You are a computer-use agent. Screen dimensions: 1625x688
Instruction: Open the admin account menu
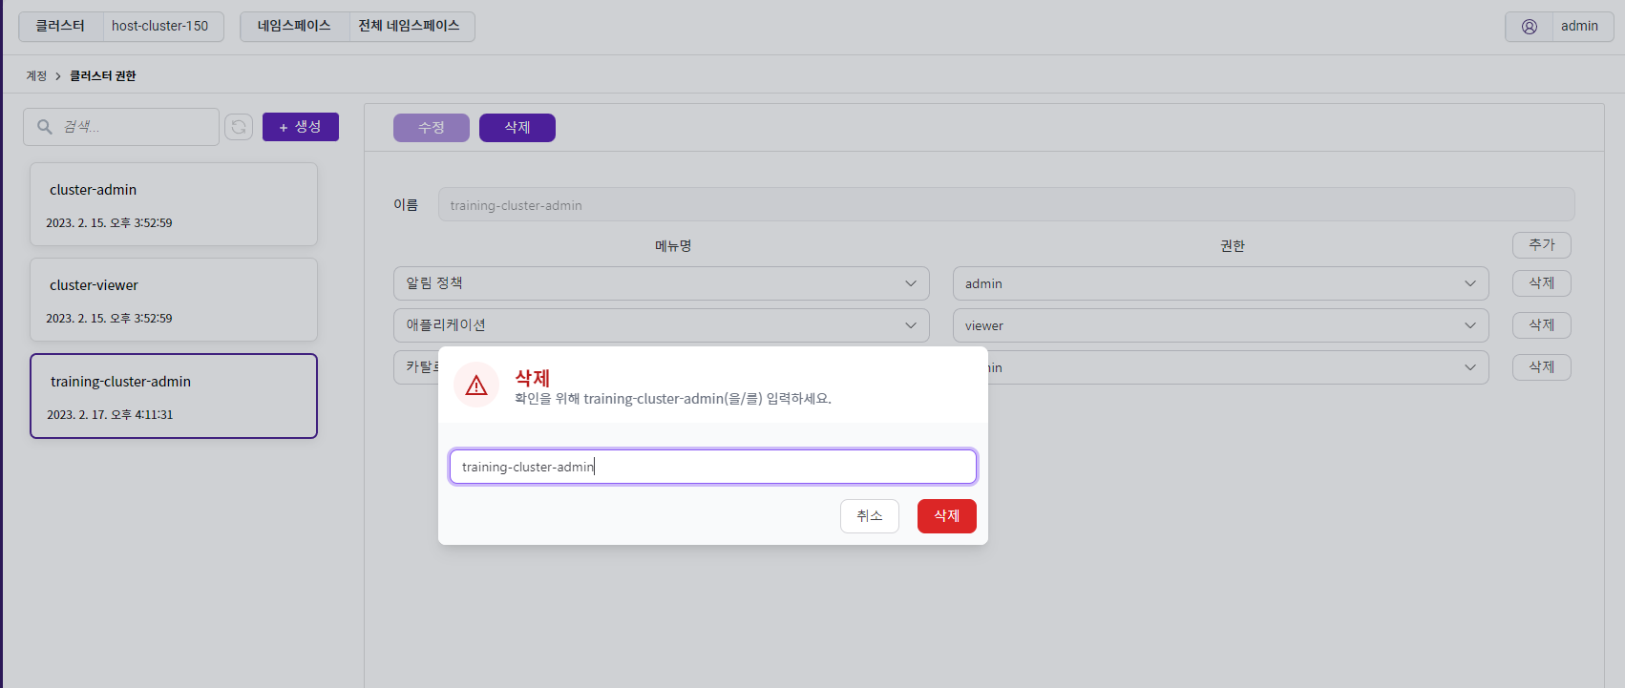[x=1559, y=27]
